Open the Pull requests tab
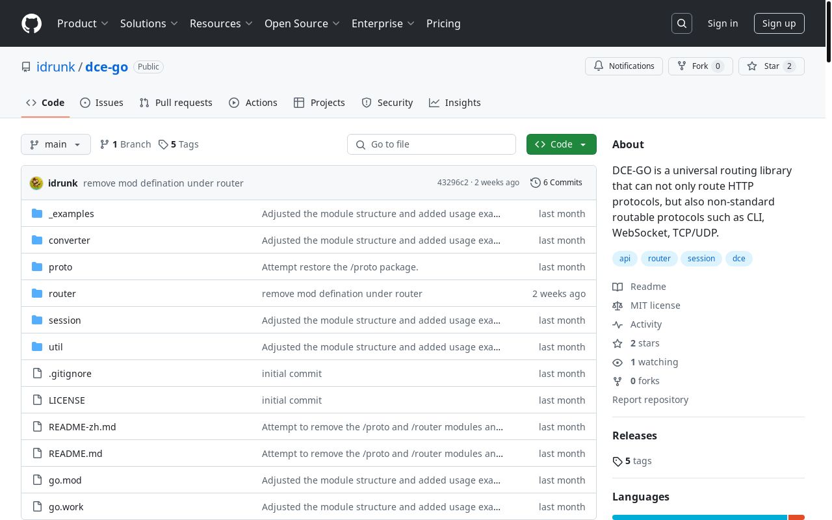Viewport: 832px width, 520px height. tap(176, 103)
